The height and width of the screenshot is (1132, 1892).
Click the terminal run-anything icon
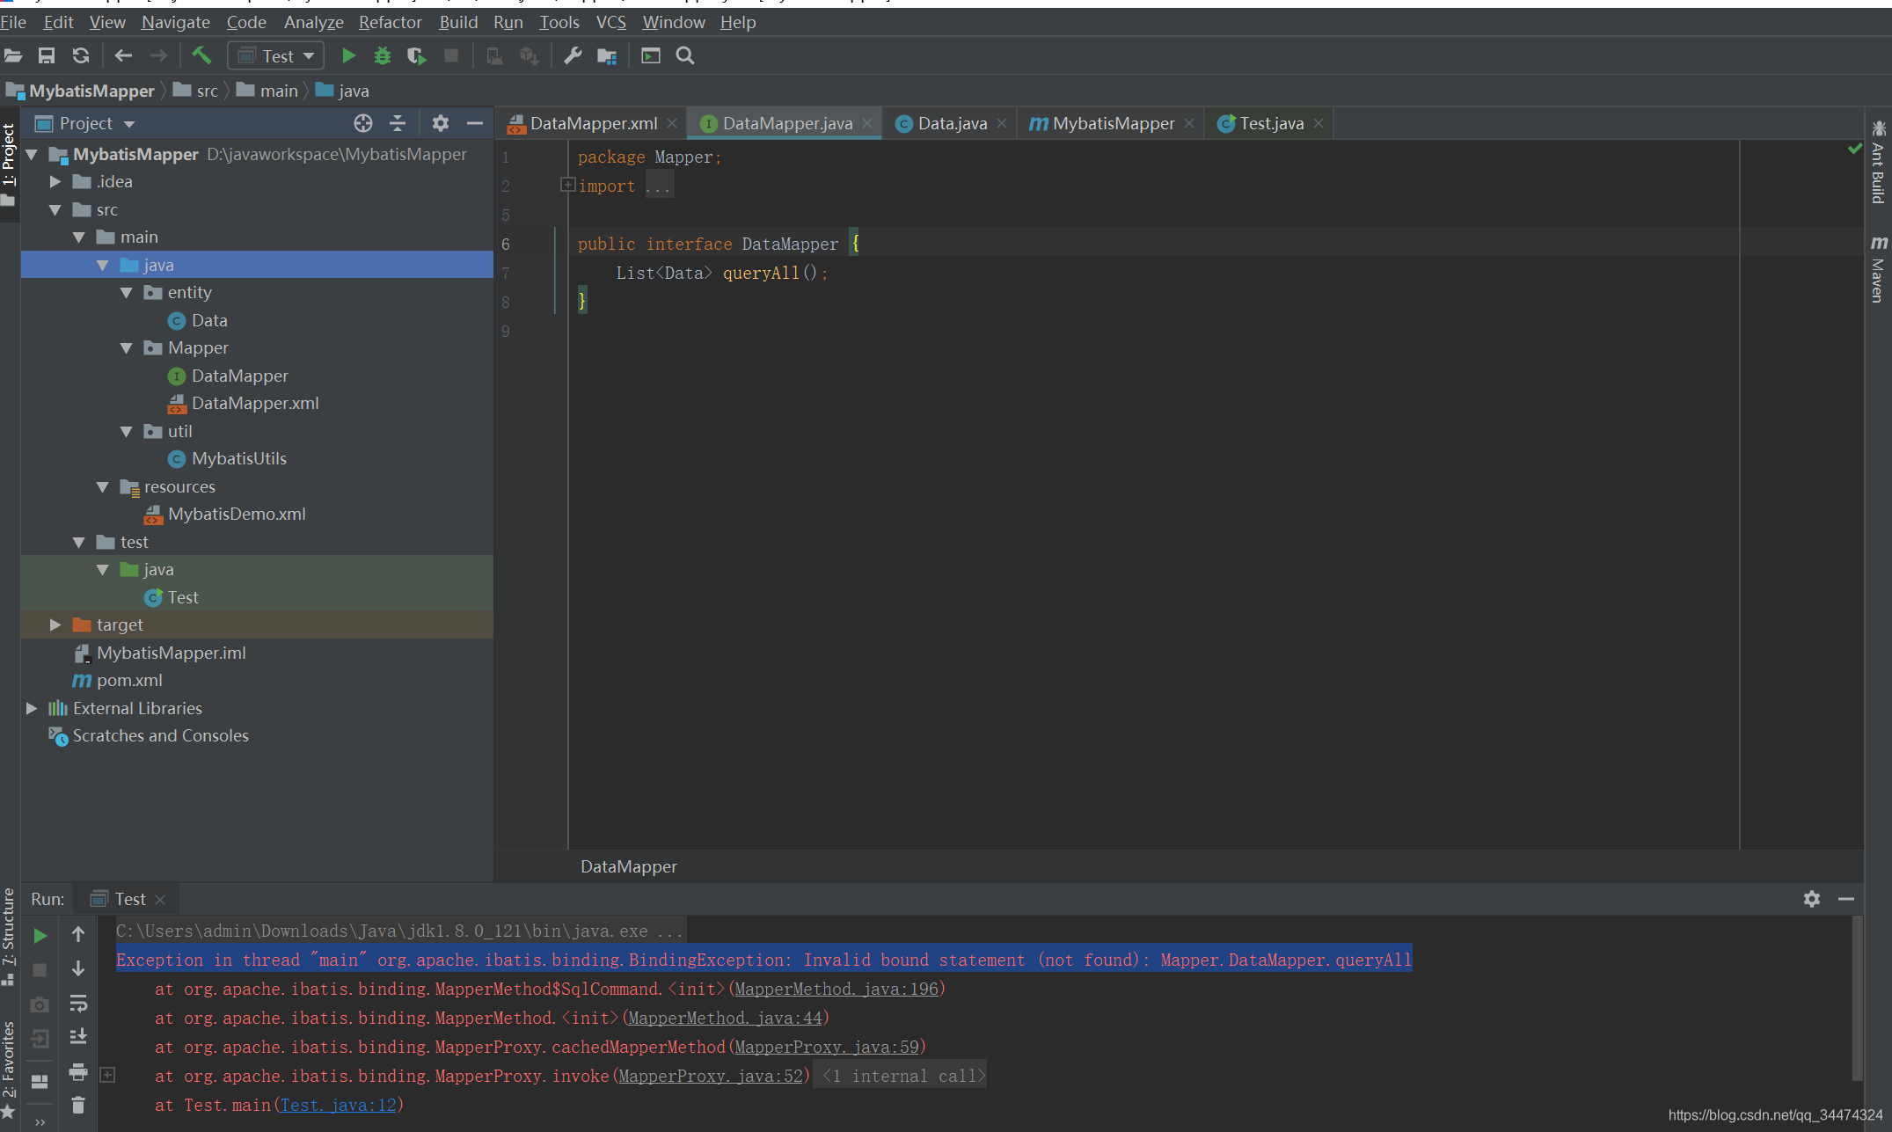(x=651, y=56)
